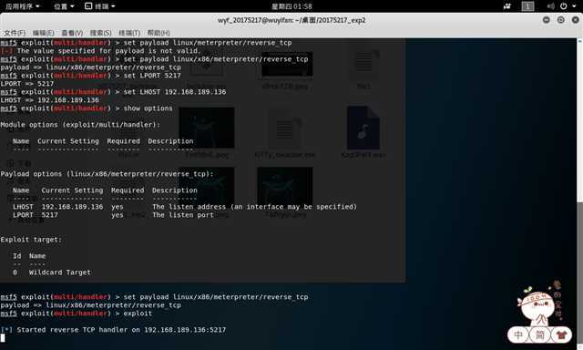The height and width of the screenshot is (350, 583).
Task: Open the 搜索(S) menu
Action: coord(101,33)
